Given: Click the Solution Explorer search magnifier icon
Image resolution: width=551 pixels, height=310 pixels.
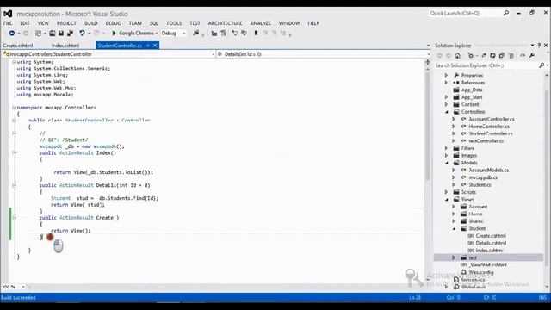Looking at the screenshot, I should tap(542, 65).
